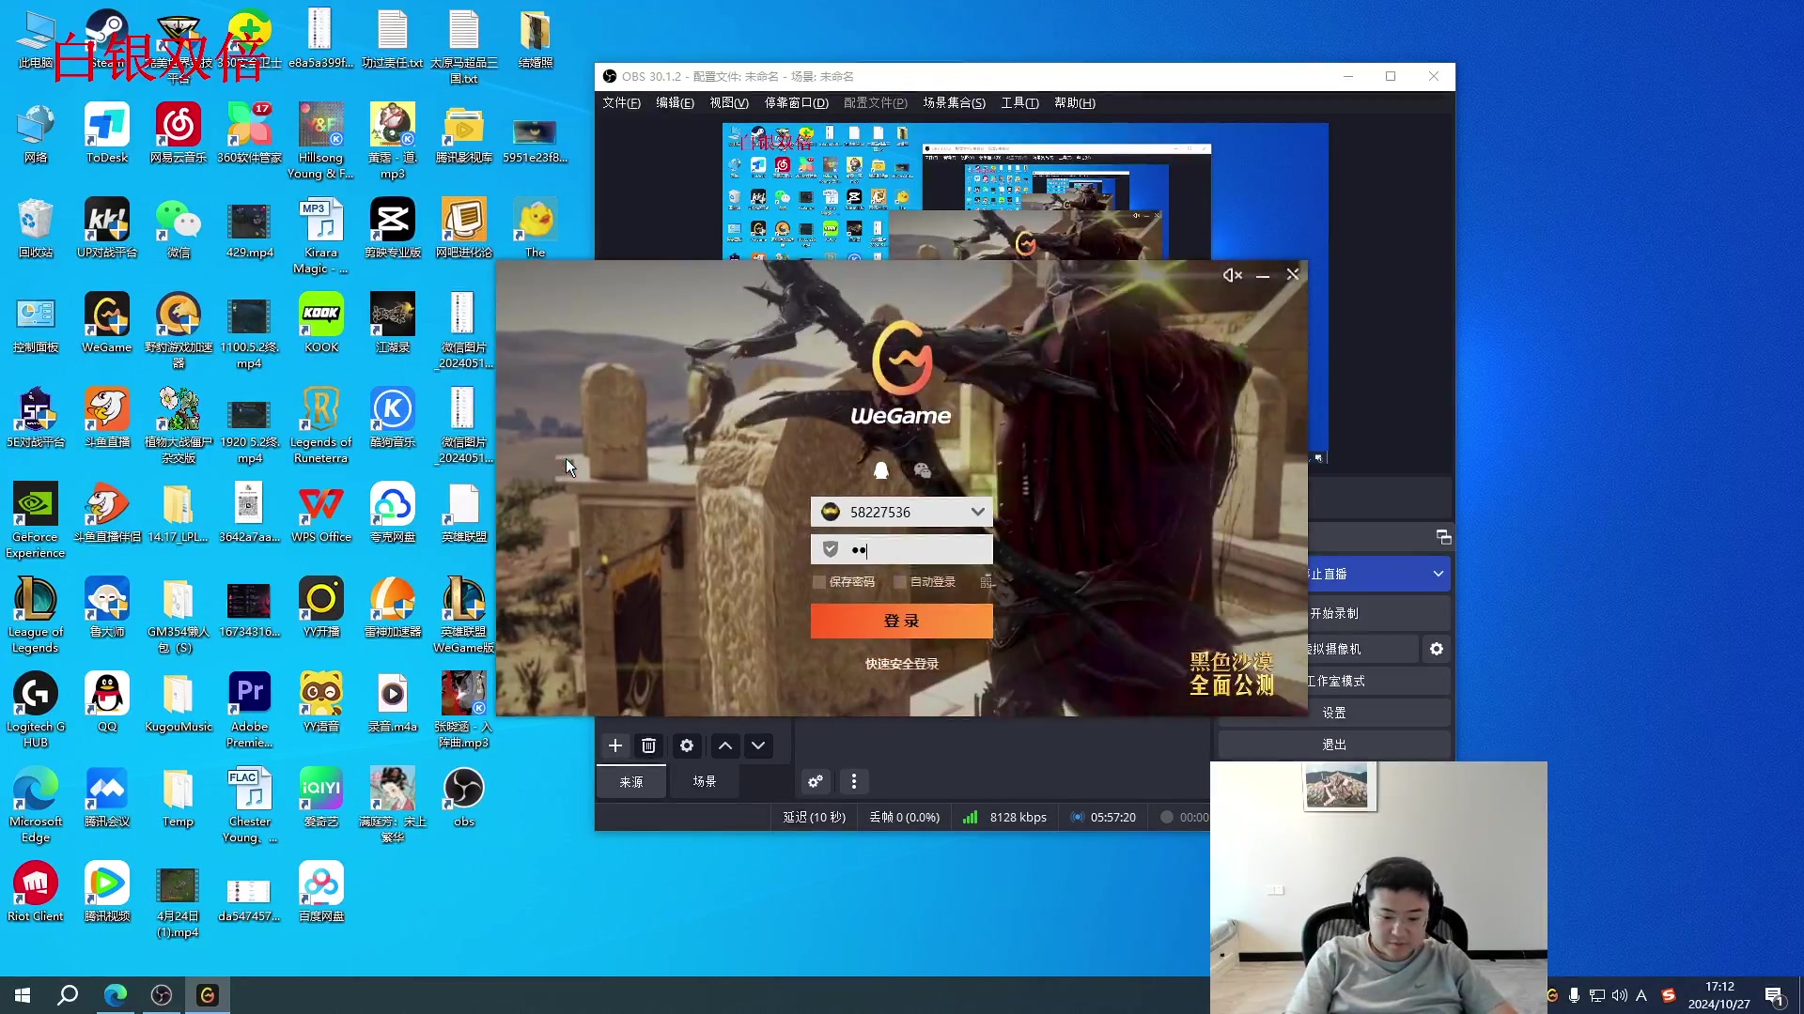The width and height of the screenshot is (1804, 1014).
Task: Switch to OBS from the taskbar
Action: (162, 995)
